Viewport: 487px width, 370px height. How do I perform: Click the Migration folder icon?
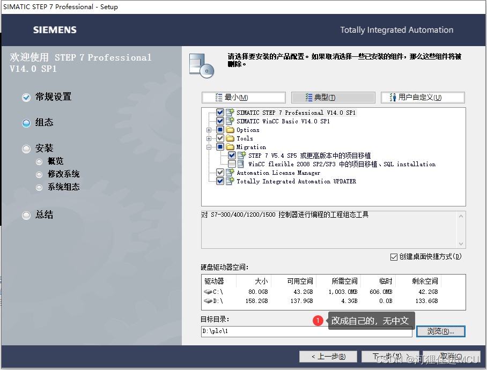pyautogui.click(x=230, y=147)
